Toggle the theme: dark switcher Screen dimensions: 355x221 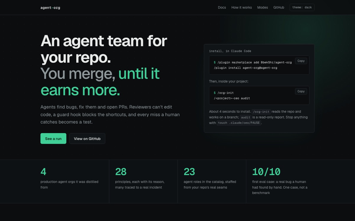pyautogui.click(x=302, y=7)
